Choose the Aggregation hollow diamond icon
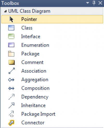104x128 pixels. pos(11,80)
